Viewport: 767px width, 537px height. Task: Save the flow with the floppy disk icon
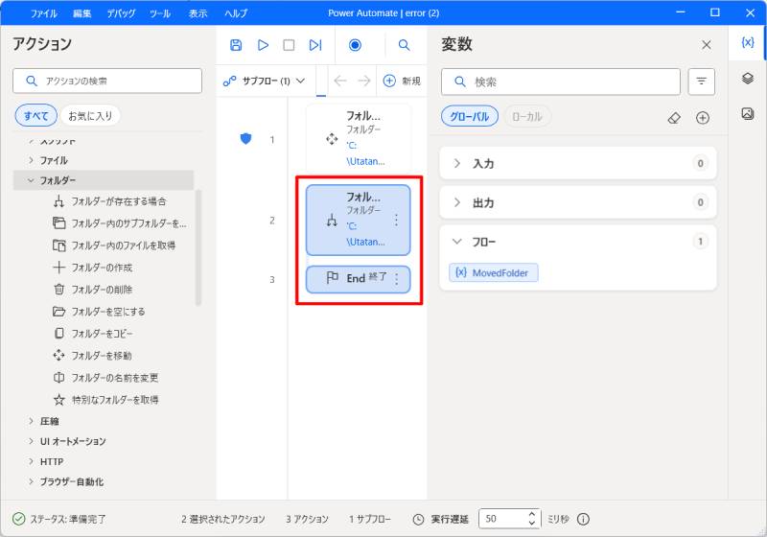point(236,45)
